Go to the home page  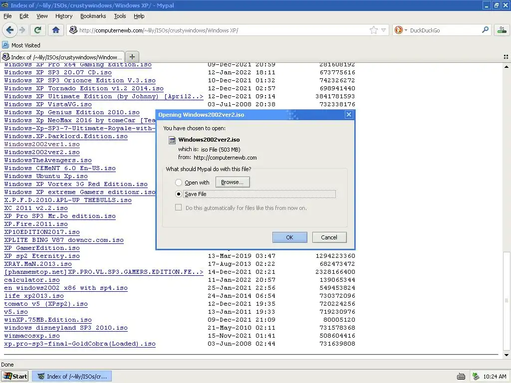point(56,30)
